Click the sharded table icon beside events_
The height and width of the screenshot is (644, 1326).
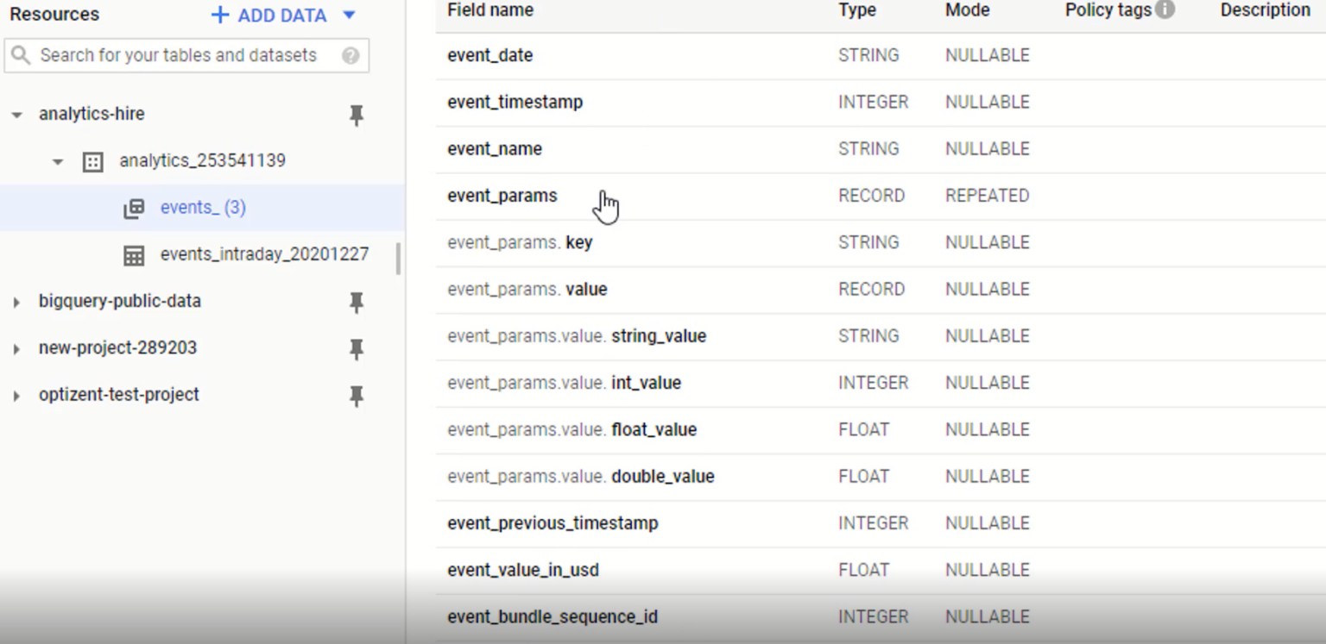(135, 207)
